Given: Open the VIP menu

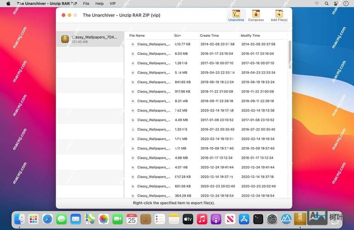Looking at the screenshot, I should pos(112,3).
